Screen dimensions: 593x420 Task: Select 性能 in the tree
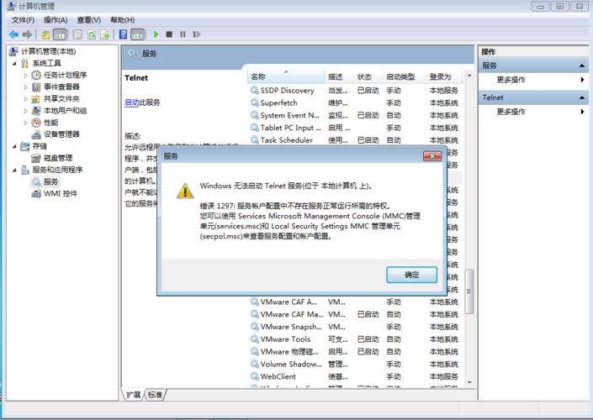pos(51,123)
